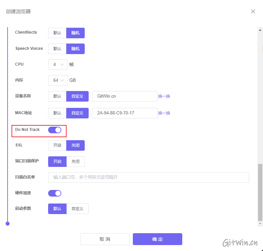Close the create browser dialog
This screenshot has height=251, width=263.
point(253,12)
